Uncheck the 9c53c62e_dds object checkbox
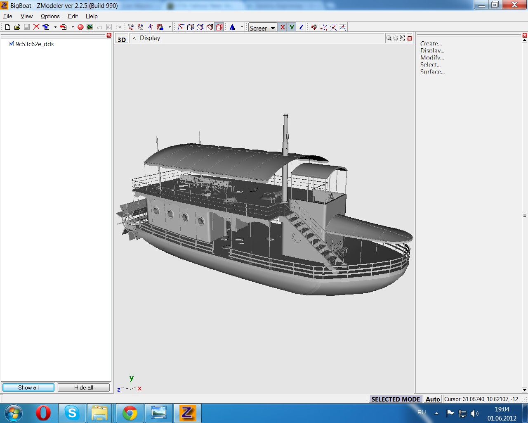 12,44
